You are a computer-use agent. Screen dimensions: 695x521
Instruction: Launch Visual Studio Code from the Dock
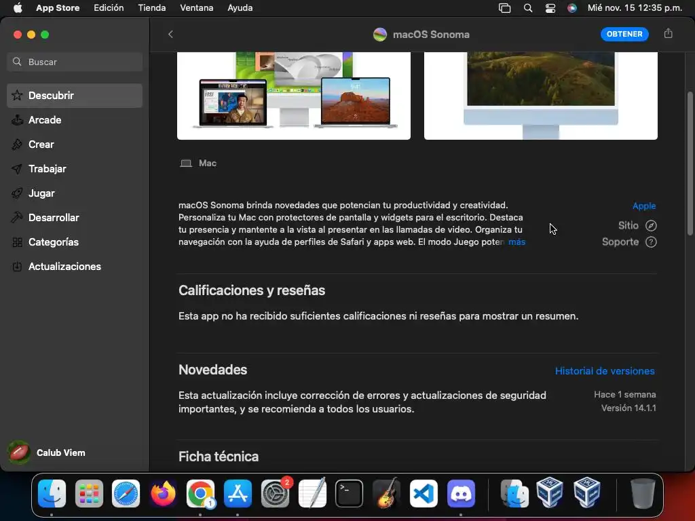[424, 493]
